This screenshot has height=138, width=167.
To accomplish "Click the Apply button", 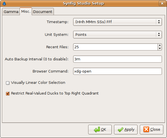I will click(x=126, y=130).
